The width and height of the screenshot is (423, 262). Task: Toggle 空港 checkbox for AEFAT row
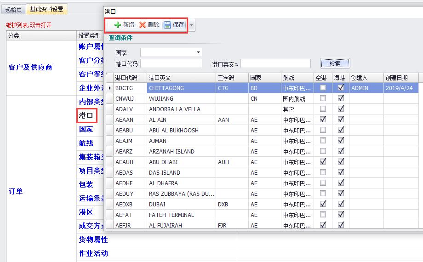click(323, 215)
